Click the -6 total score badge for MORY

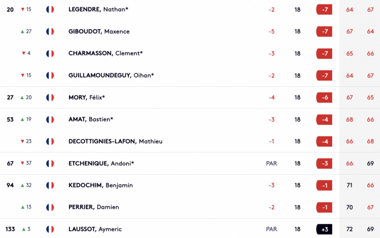coord(324,98)
